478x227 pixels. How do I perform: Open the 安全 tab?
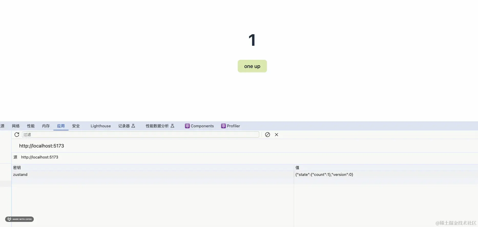tap(76, 126)
